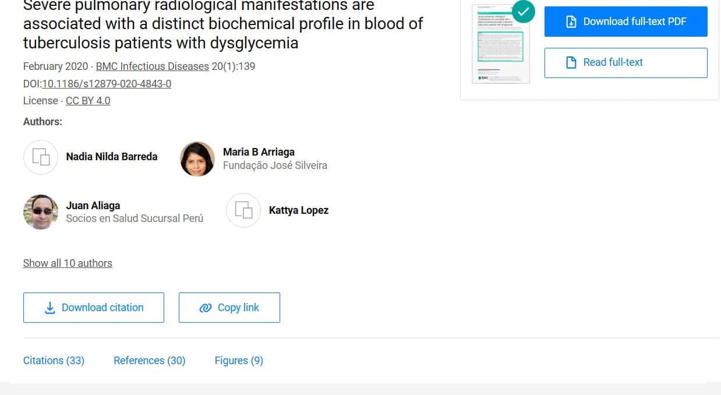The image size is (721, 395).
Task: Click Maria B Arriaga profile photo
Action: 197,159
